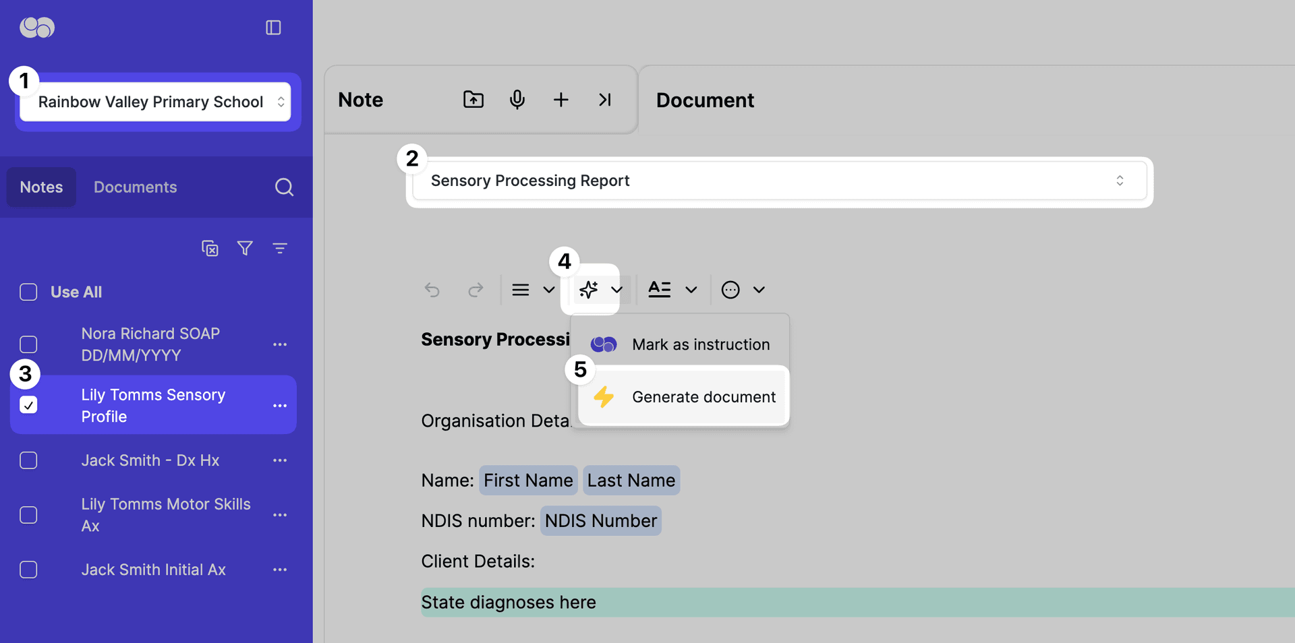Start dictation with the microphone icon
Viewport: 1295px width, 643px height.
pyautogui.click(x=517, y=100)
